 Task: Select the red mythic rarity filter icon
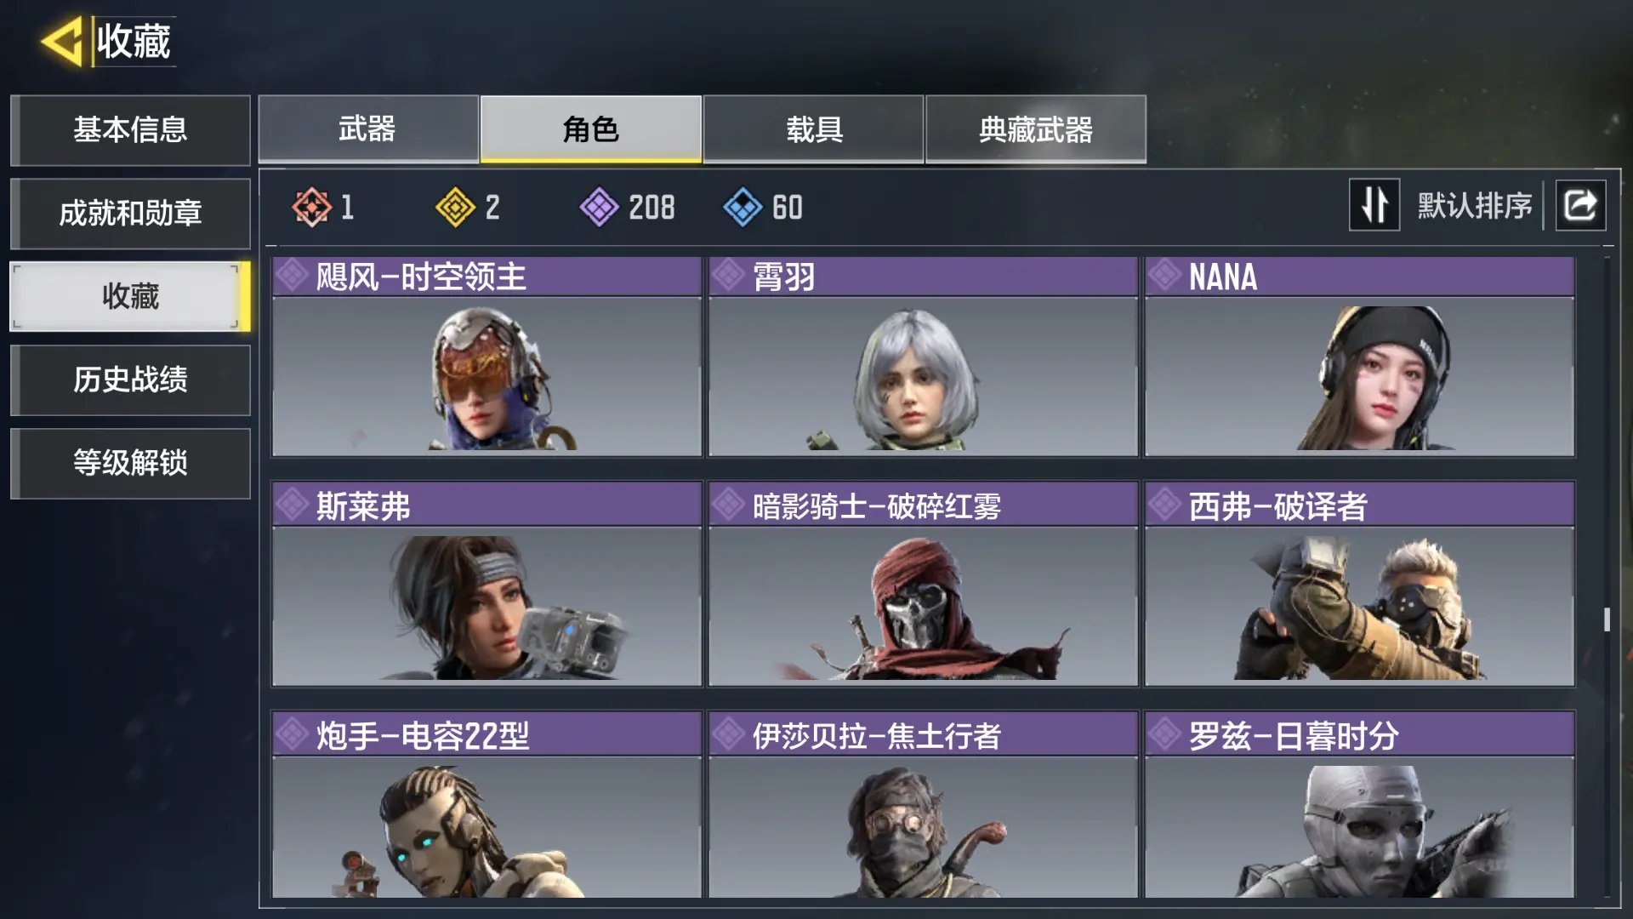pyautogui.click(x=311, y=207)
